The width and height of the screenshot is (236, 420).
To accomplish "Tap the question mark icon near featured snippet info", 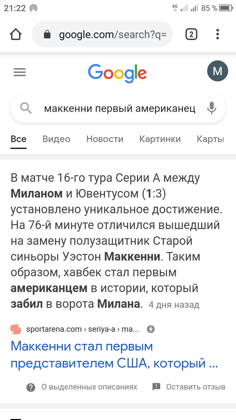I will coord(30,387).
